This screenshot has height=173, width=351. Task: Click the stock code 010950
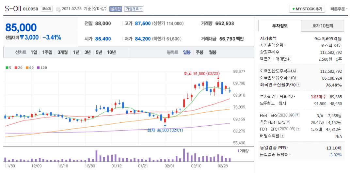[30, 9]
